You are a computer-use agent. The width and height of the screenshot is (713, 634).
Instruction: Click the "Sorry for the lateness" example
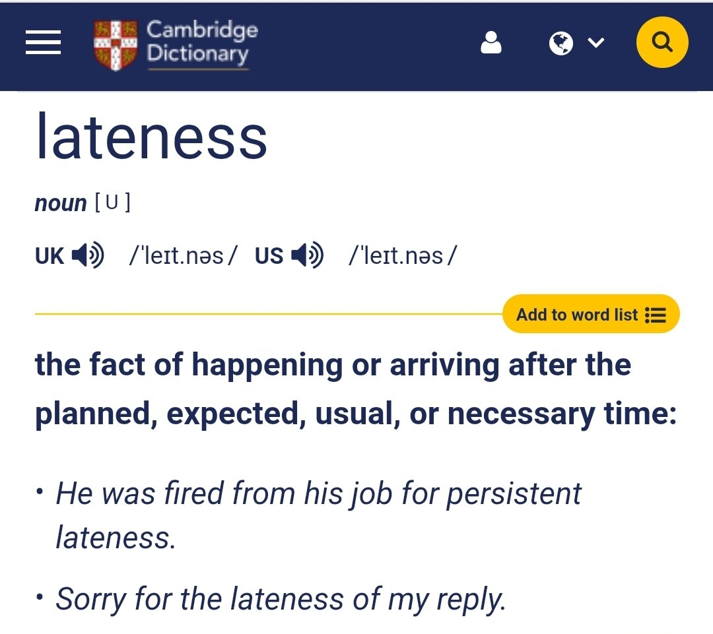pos(281,600)
